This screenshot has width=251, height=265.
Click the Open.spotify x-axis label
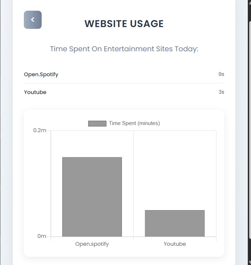pyautogui.click(x=92, y=244)
